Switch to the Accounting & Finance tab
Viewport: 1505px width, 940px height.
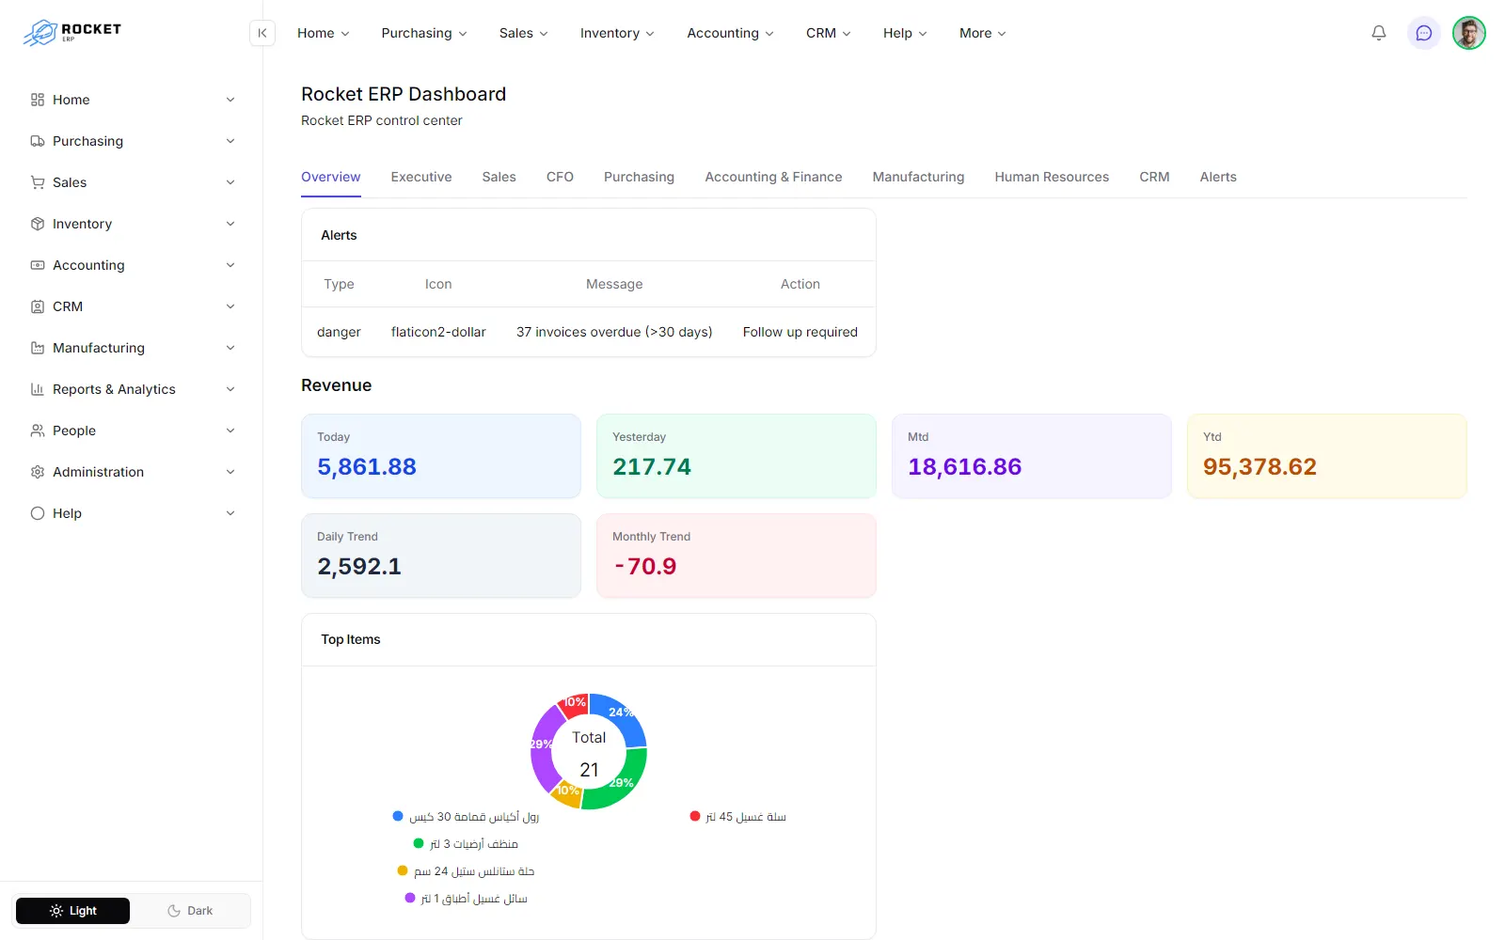point(774,177)
